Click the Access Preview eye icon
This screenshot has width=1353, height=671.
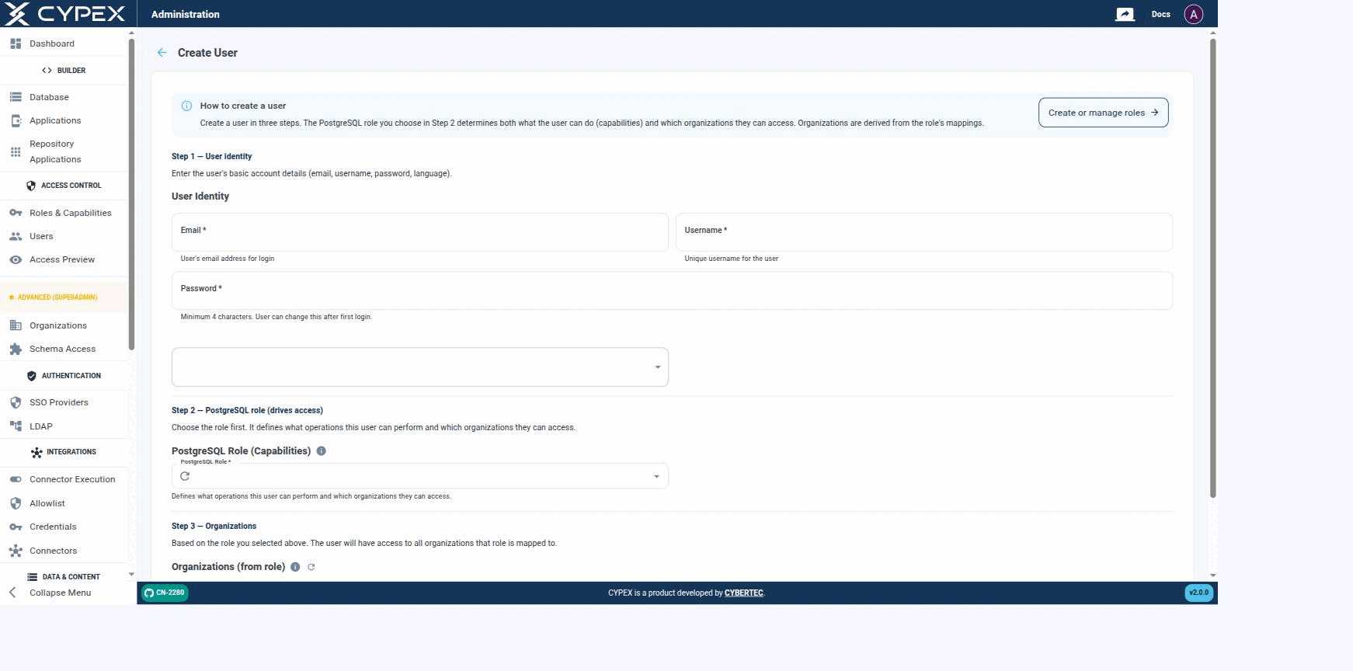tap(16, 259)
